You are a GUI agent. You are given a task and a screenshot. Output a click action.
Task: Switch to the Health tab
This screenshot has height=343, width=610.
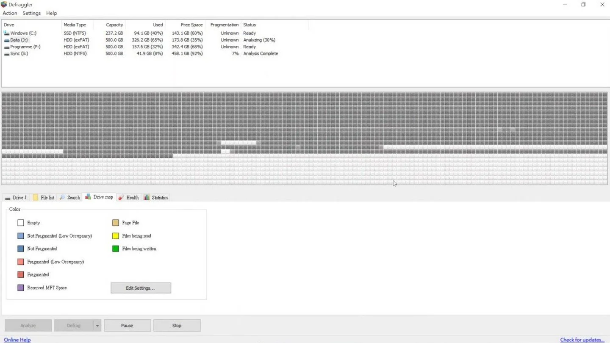pos(128,198)
